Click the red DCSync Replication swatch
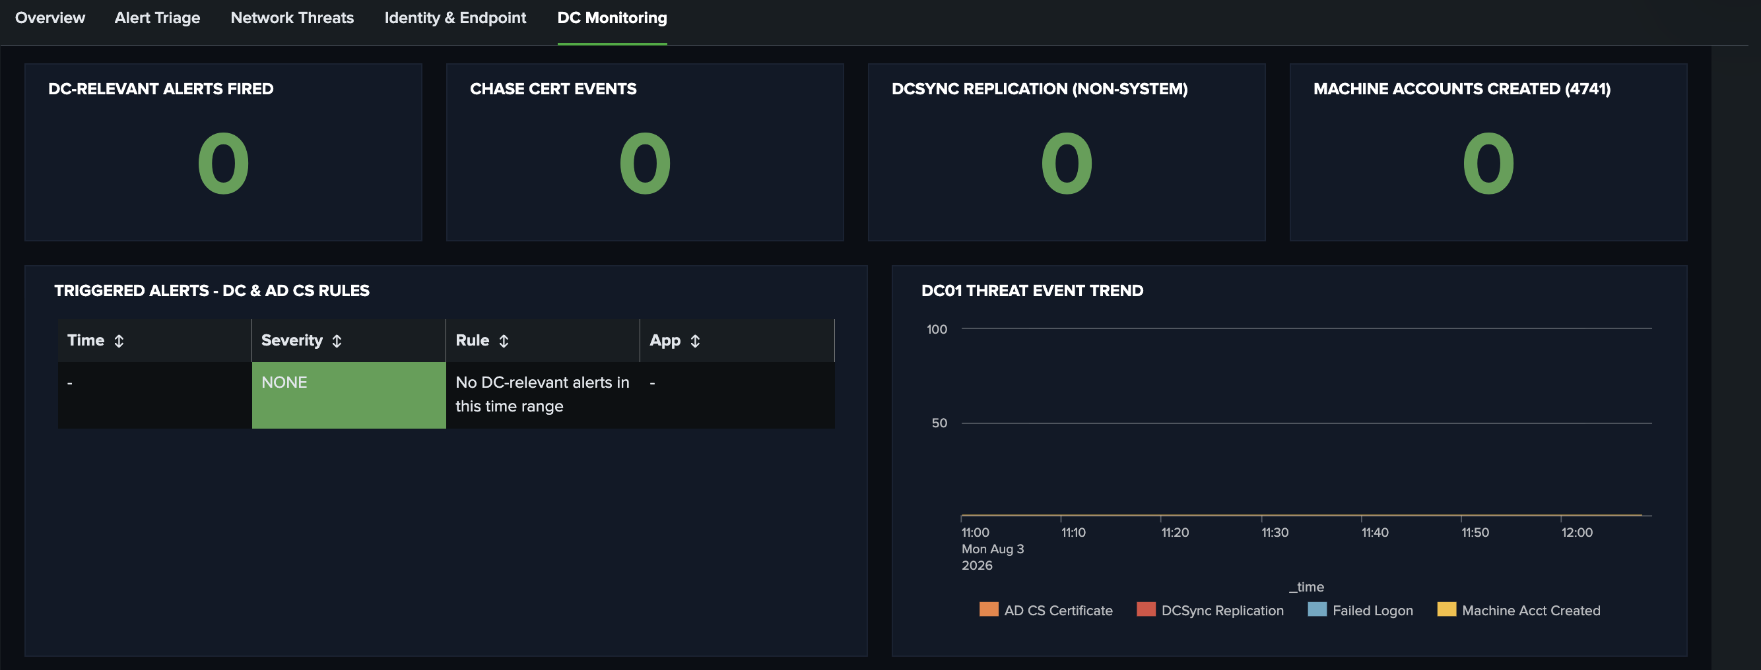1761x670 pixels. tap(1146, 609)
